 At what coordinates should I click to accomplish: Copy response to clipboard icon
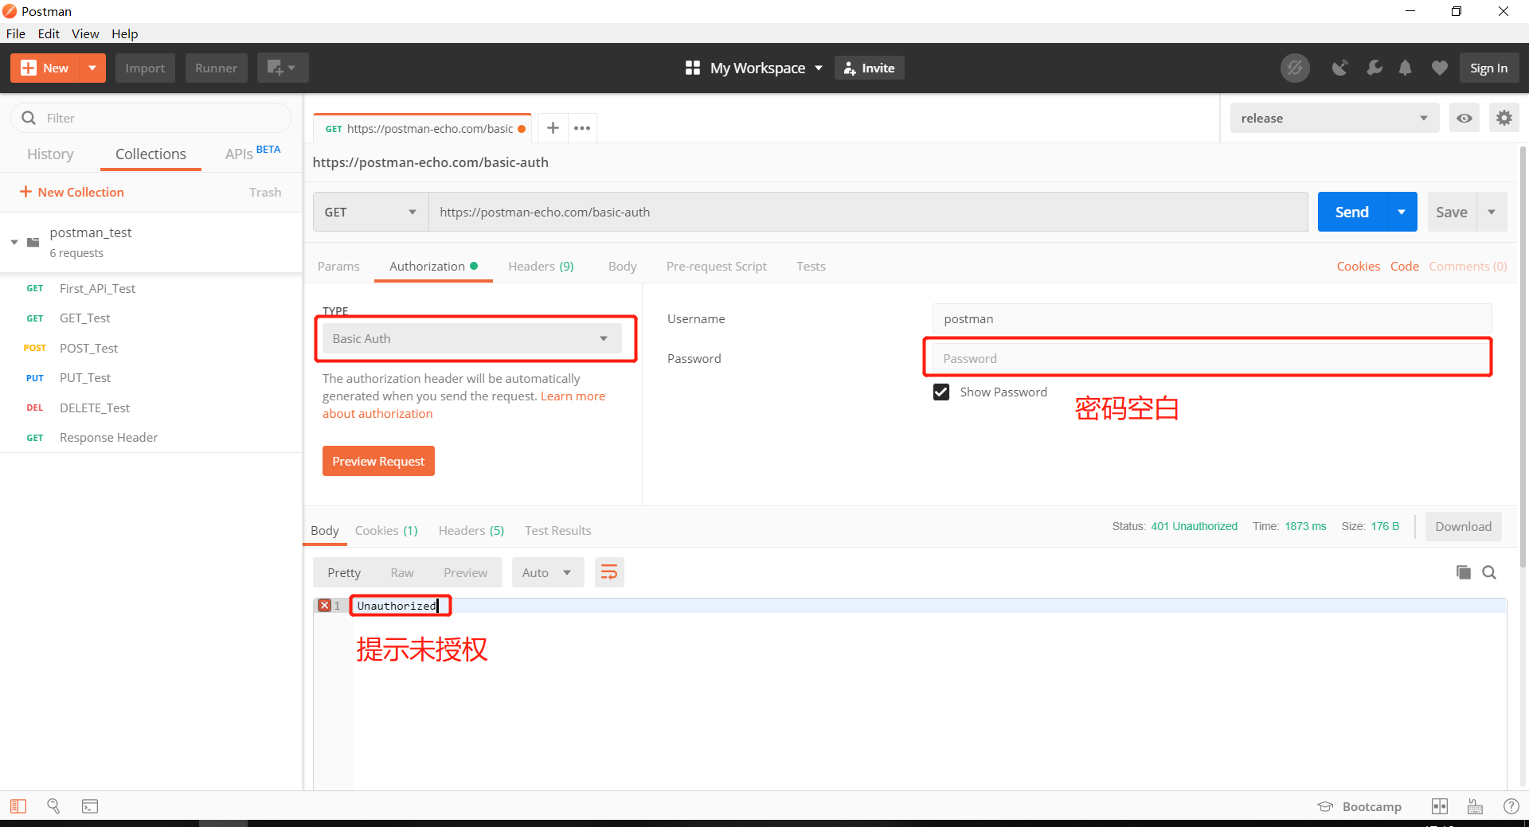pyautogui.click(x=1463, y=572)
